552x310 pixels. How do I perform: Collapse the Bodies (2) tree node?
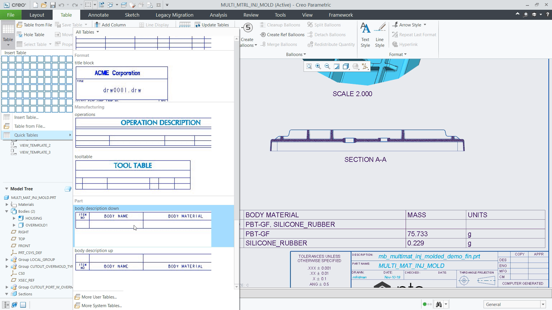[7, 211]
